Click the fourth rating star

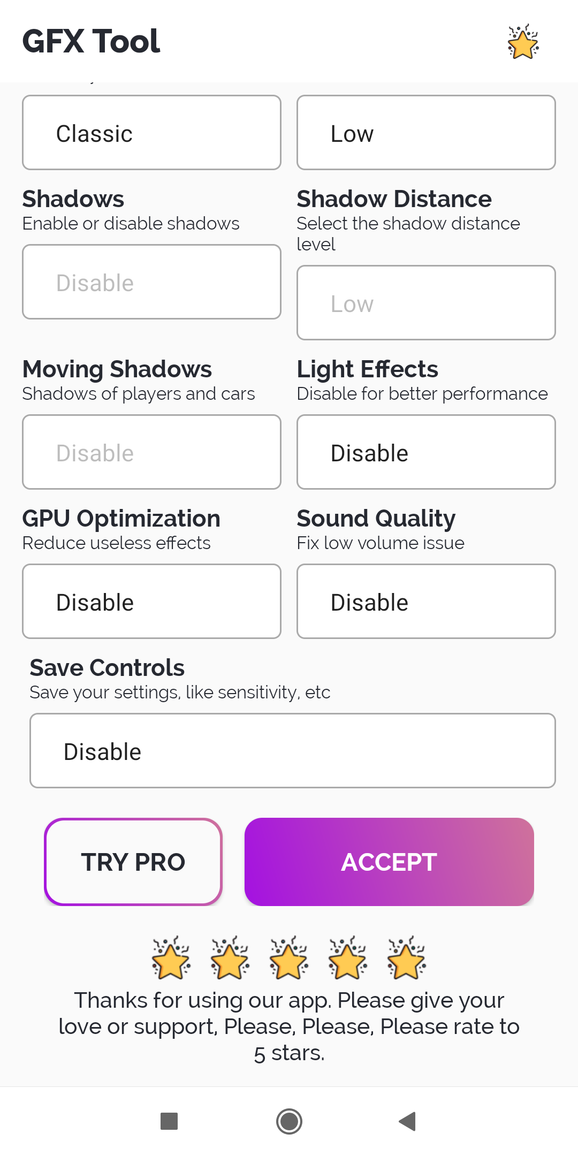click(347, 958)
